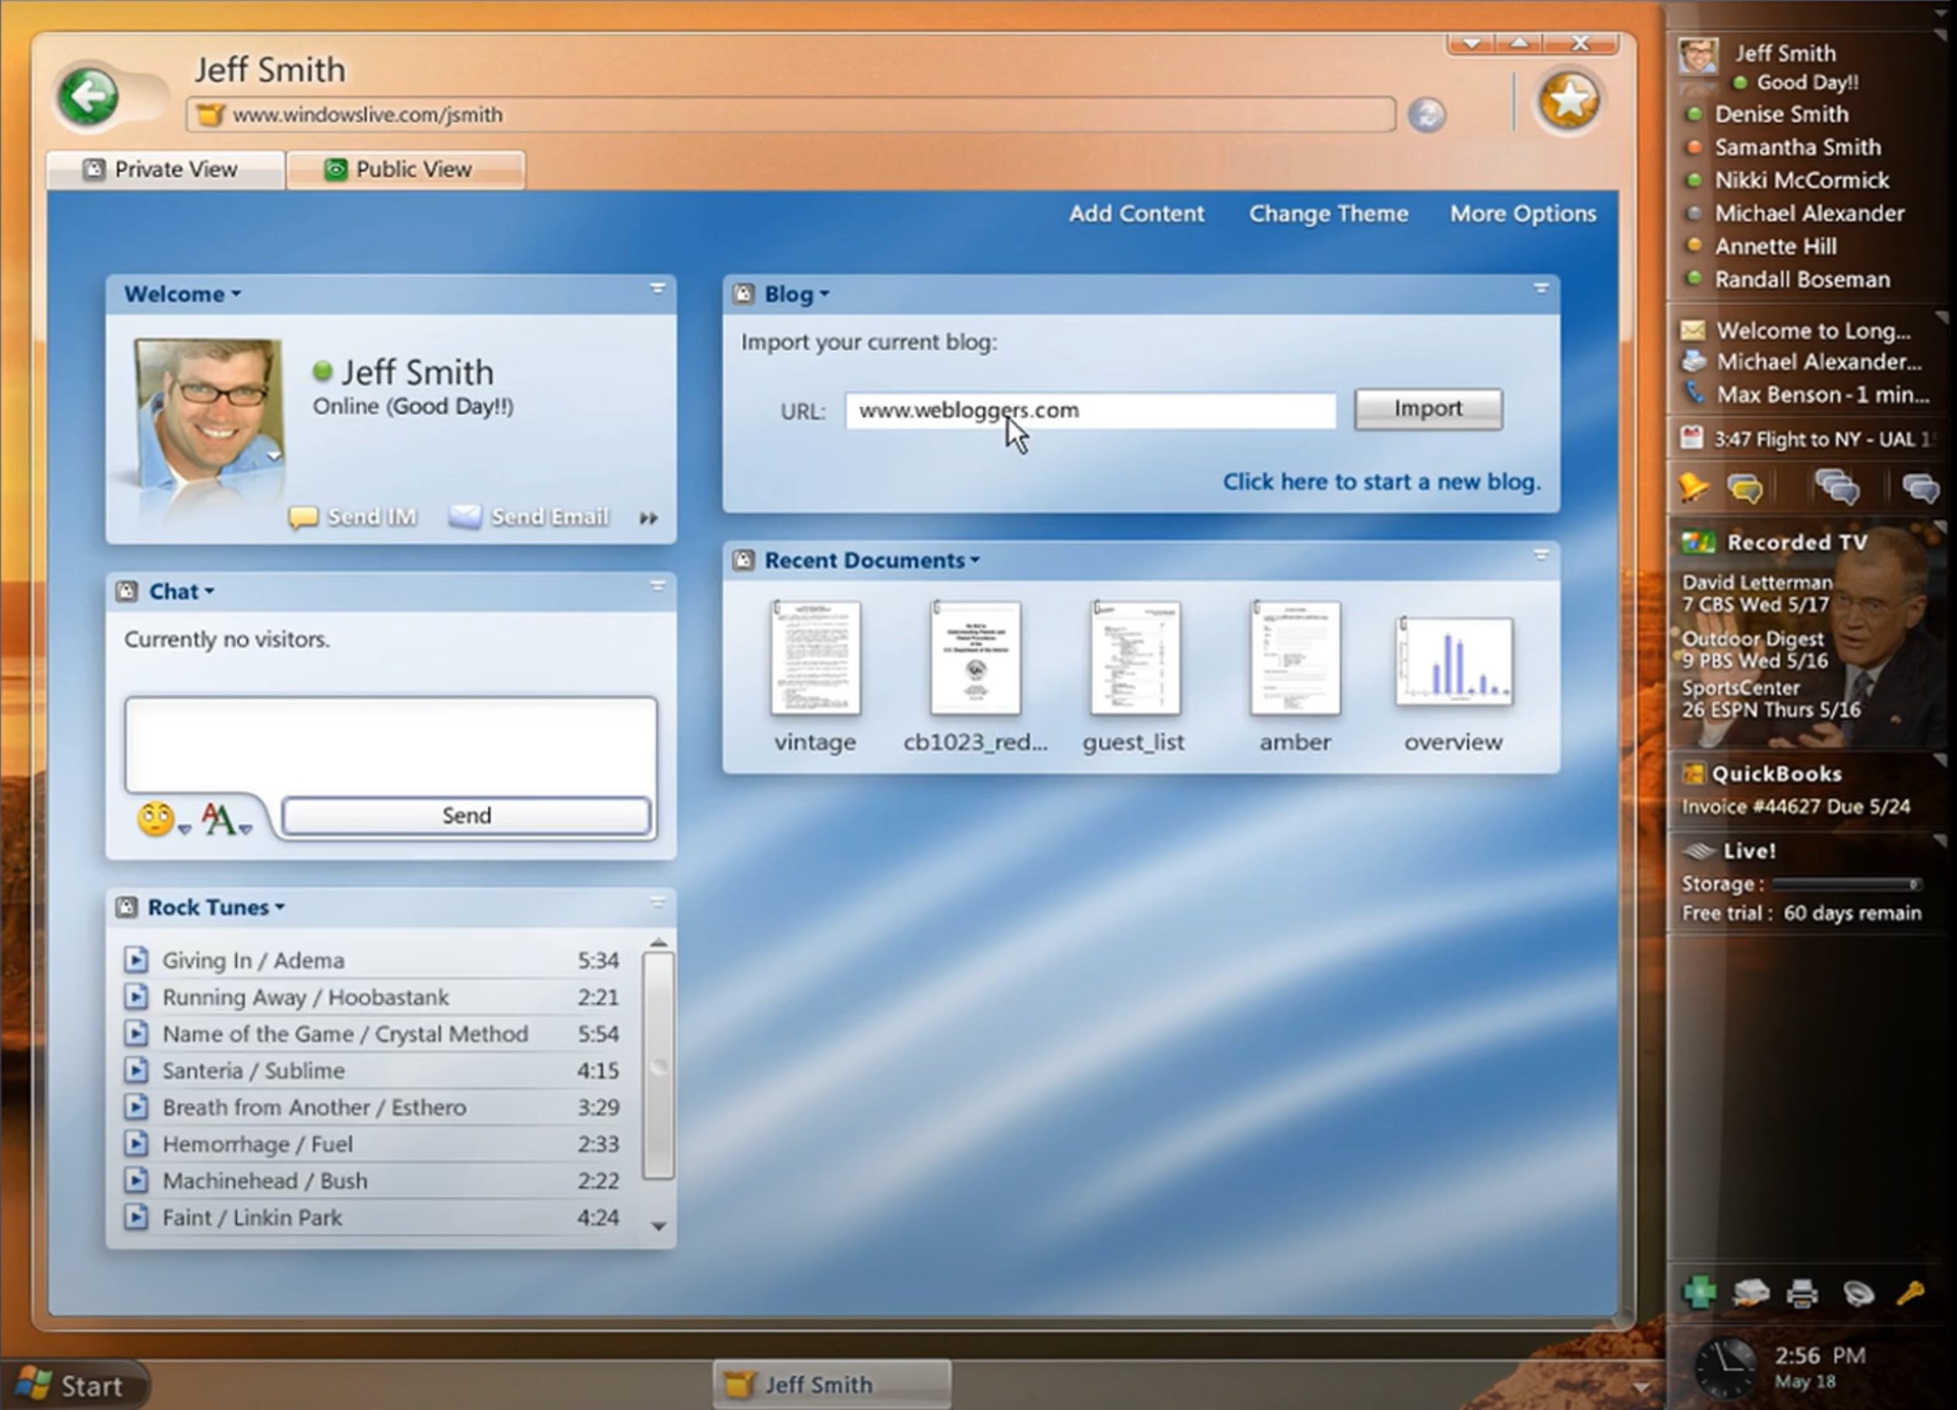Collapse the Welcome panel via corner button
This screenshot has width=1957, height=1410.
(x=657, y=288)
